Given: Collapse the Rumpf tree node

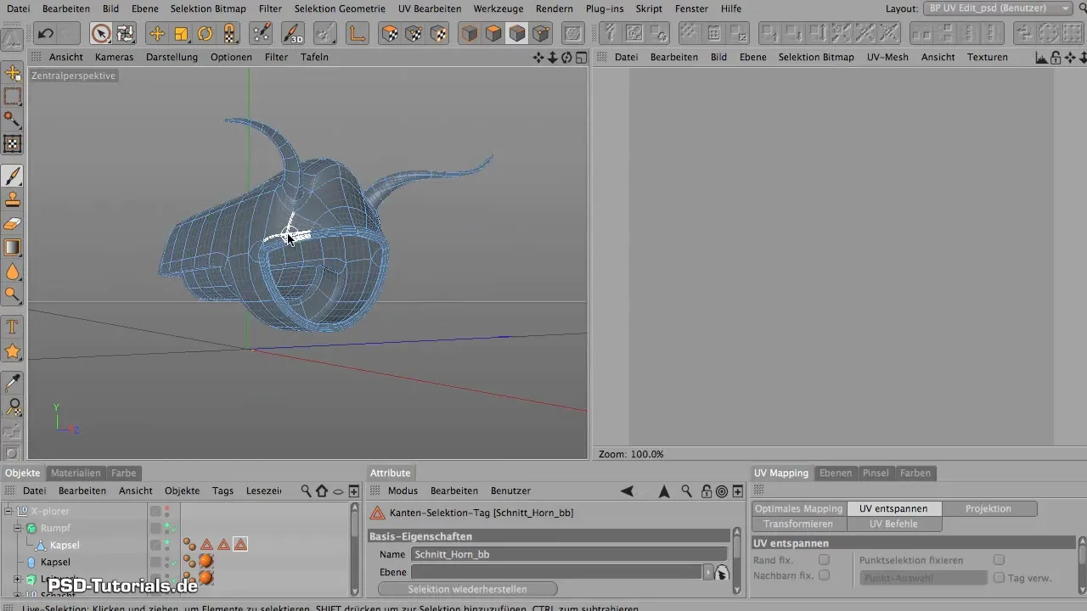Looking at the screenshot, I should [x=17, y=528].
